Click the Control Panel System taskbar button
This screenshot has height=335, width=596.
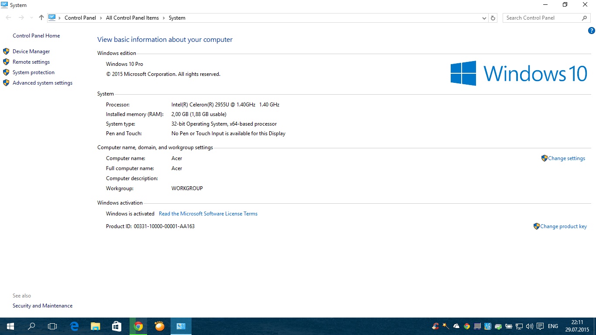181,326
